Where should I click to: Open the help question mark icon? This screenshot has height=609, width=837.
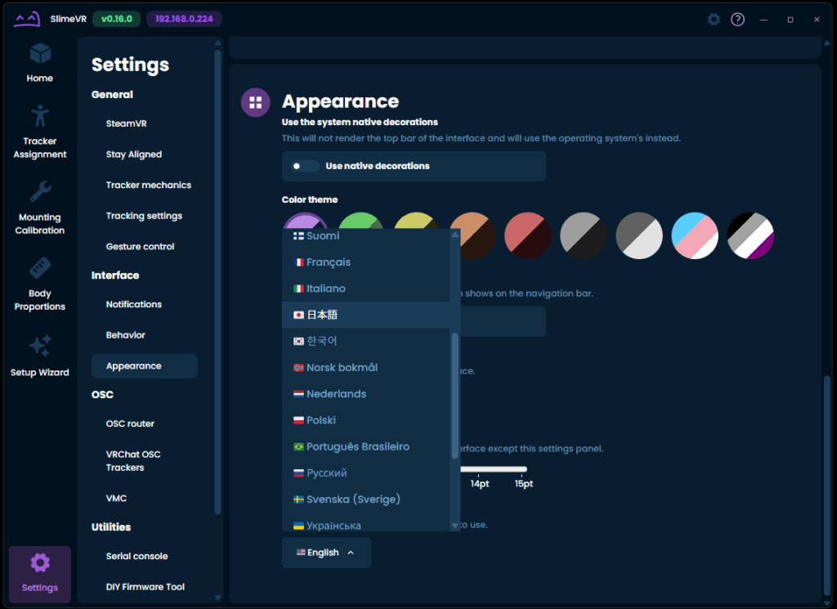[x=738, y=20]
